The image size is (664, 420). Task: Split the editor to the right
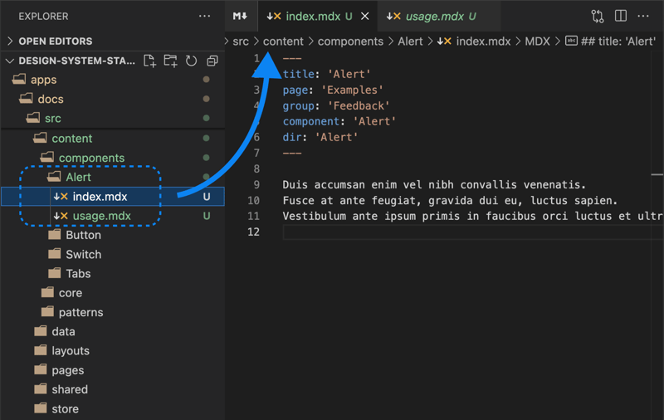pos(621,16)
